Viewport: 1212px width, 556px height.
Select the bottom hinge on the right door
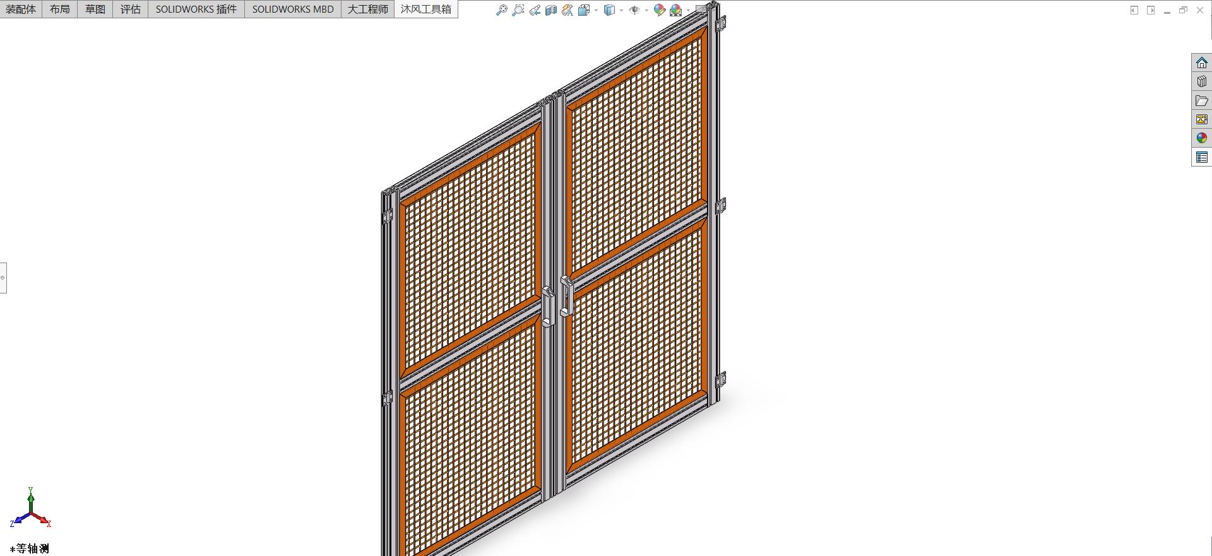click(x=720, y=380)
